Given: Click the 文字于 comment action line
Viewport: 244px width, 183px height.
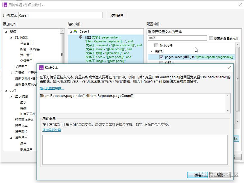Looking at the screenshot, I should (x=114, y=45).
